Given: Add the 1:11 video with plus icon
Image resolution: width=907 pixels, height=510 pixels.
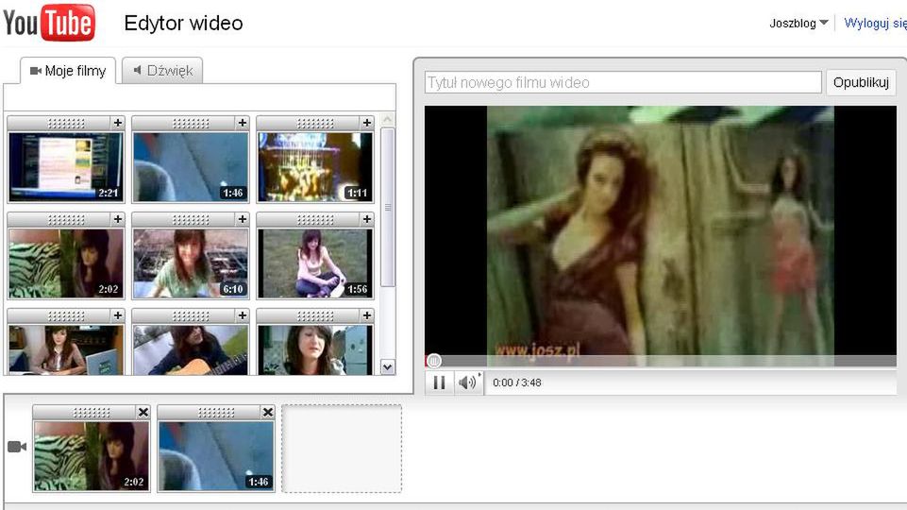Looking at the screenshot, I should pyautogui.click(x=367, y=123).
